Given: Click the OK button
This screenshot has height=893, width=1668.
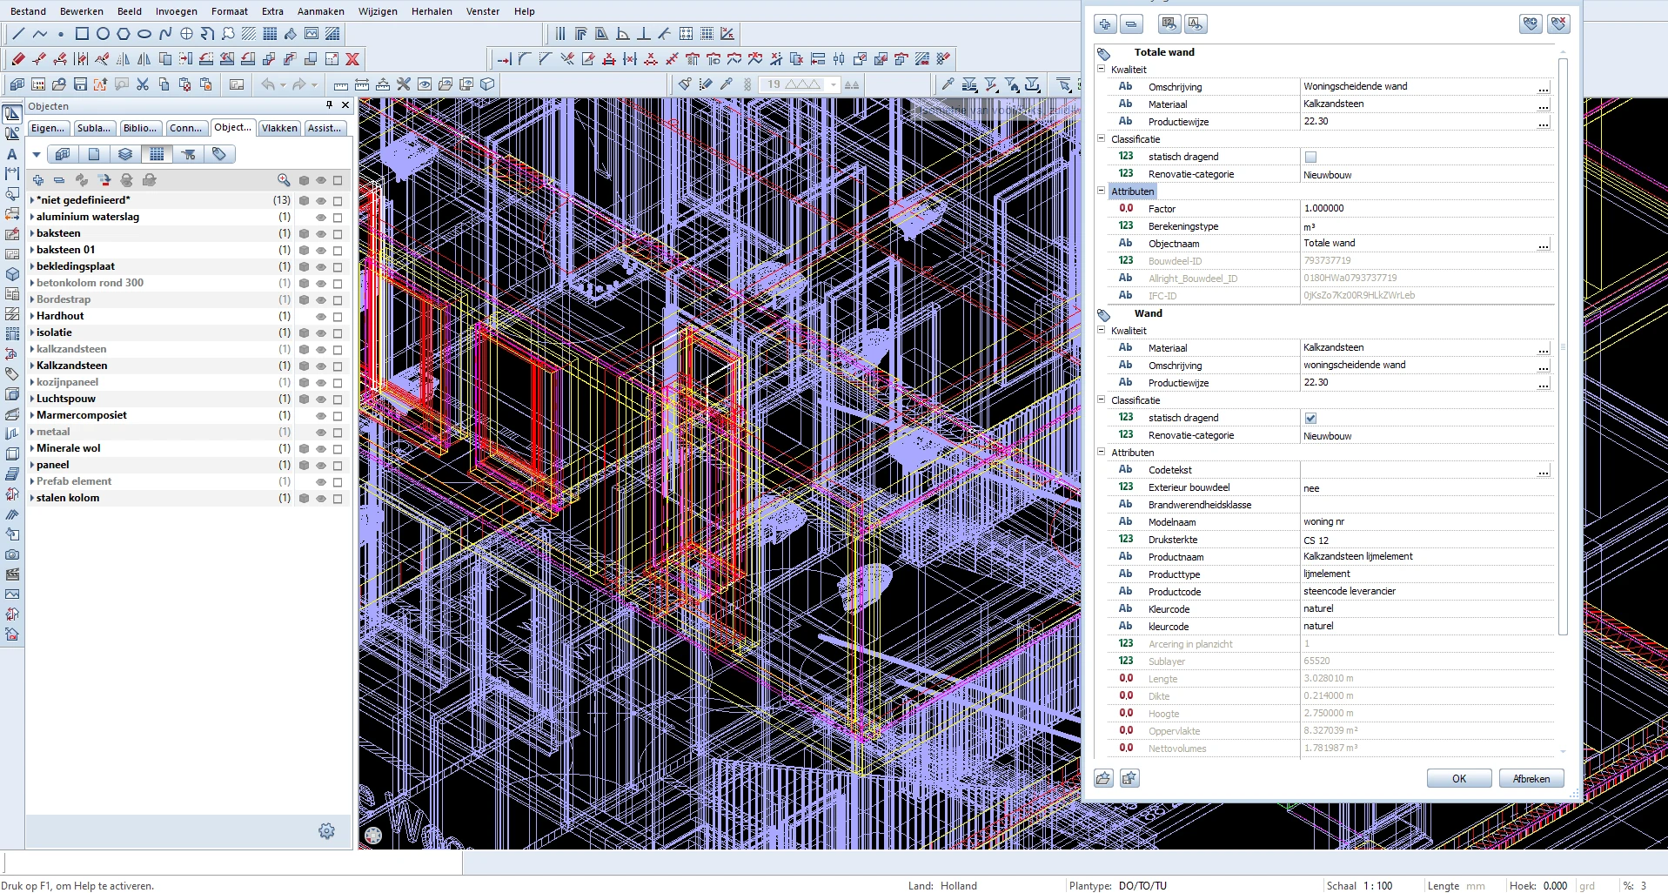Looking at the screenshot, I should [x=1459, y=779].
